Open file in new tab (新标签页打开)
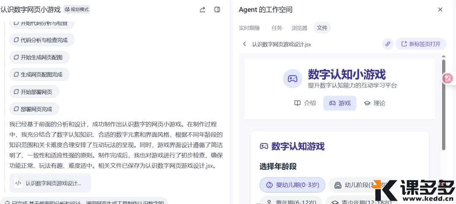Viewport: 456px width, 204px height. 421,44
